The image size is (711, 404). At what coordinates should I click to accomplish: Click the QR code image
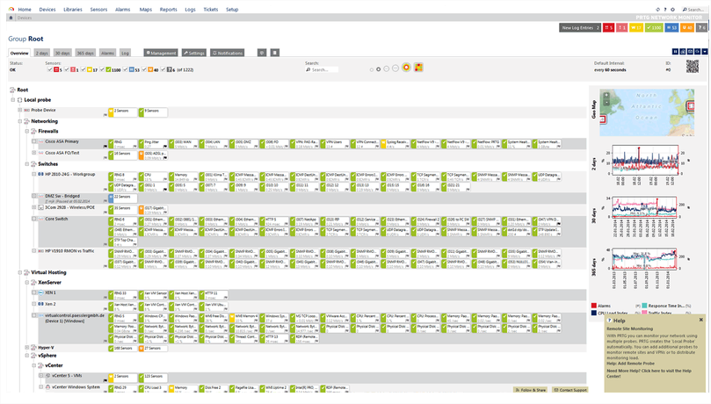point(692,67)
